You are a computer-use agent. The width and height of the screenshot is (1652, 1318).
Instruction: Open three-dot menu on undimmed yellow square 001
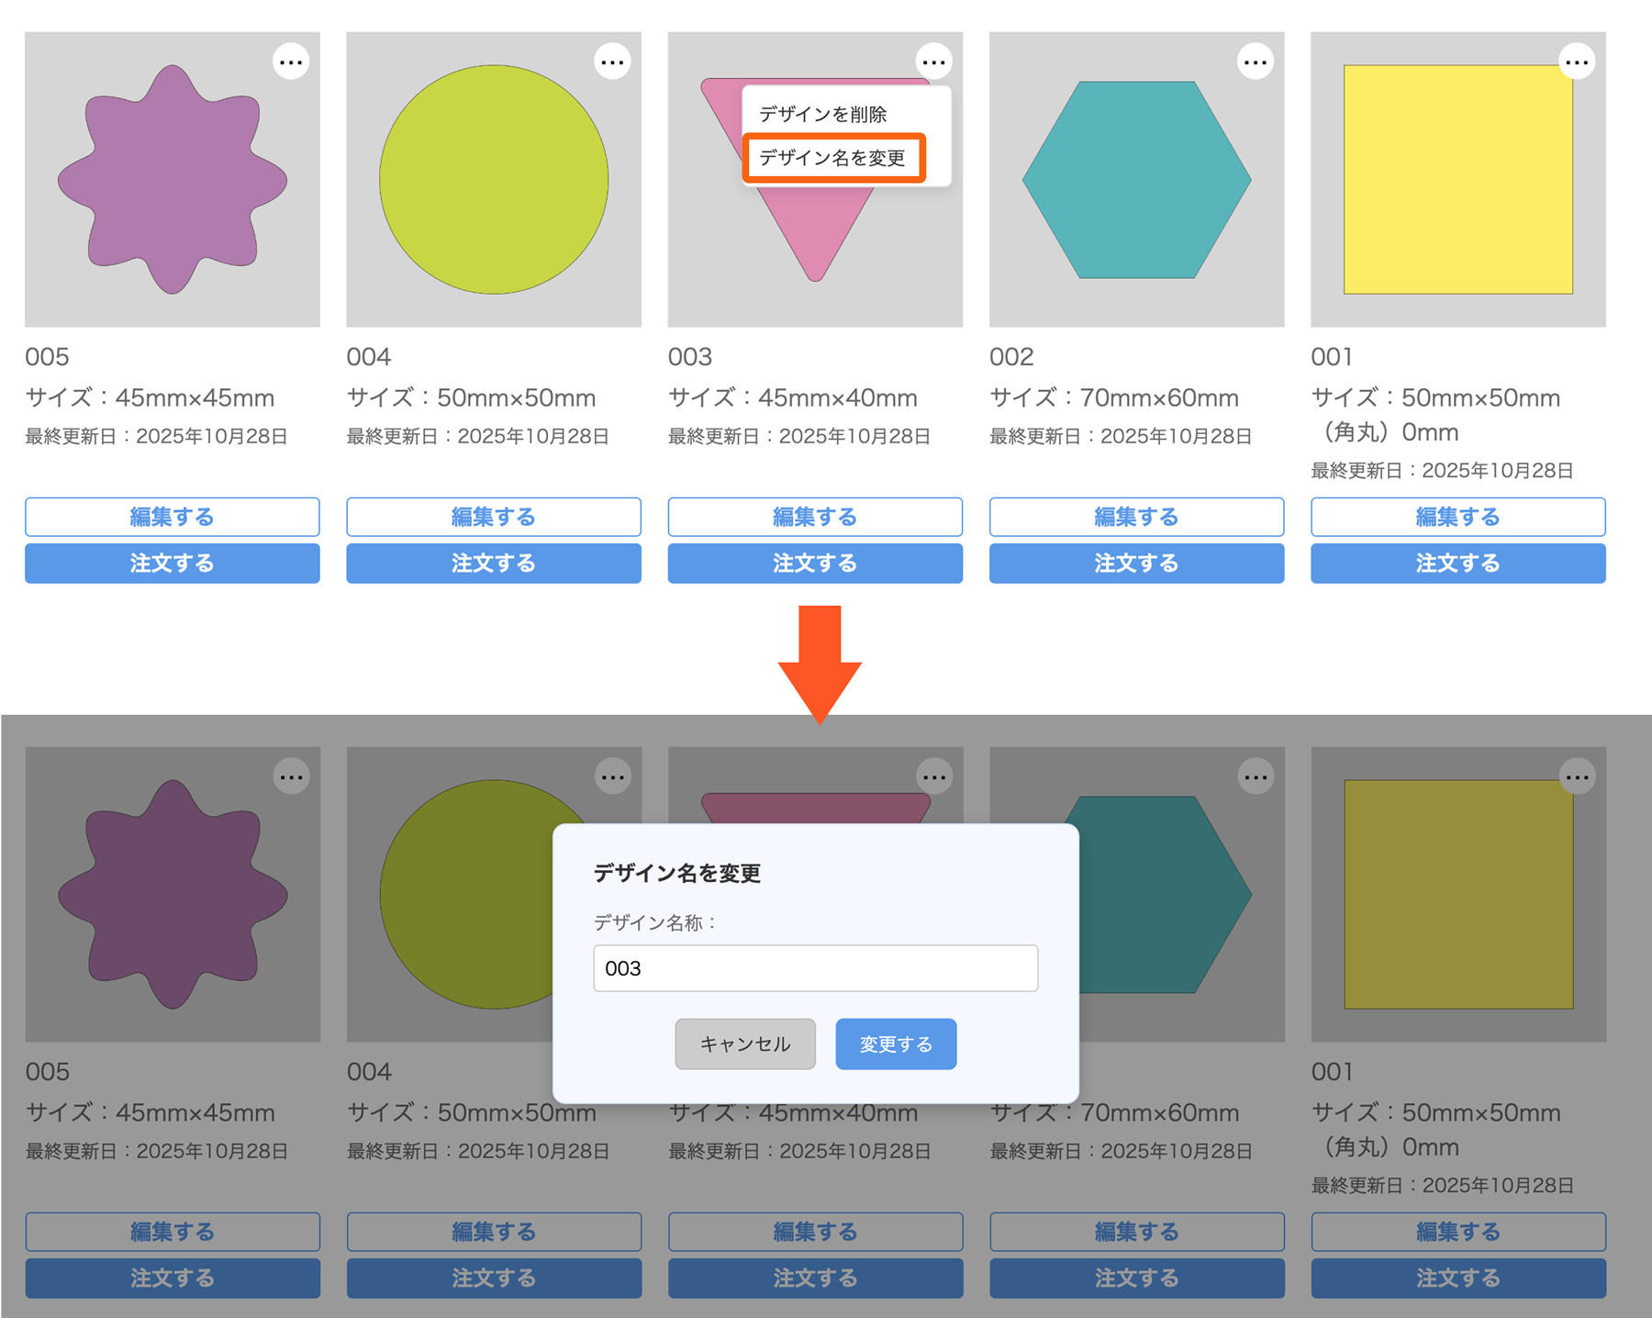[x=1577, y=62]
